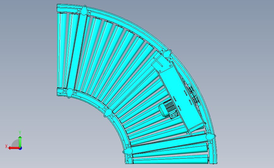Click the blue Z axis dot on the triad
The image size is (274, 168).
[x=20, y=148]
